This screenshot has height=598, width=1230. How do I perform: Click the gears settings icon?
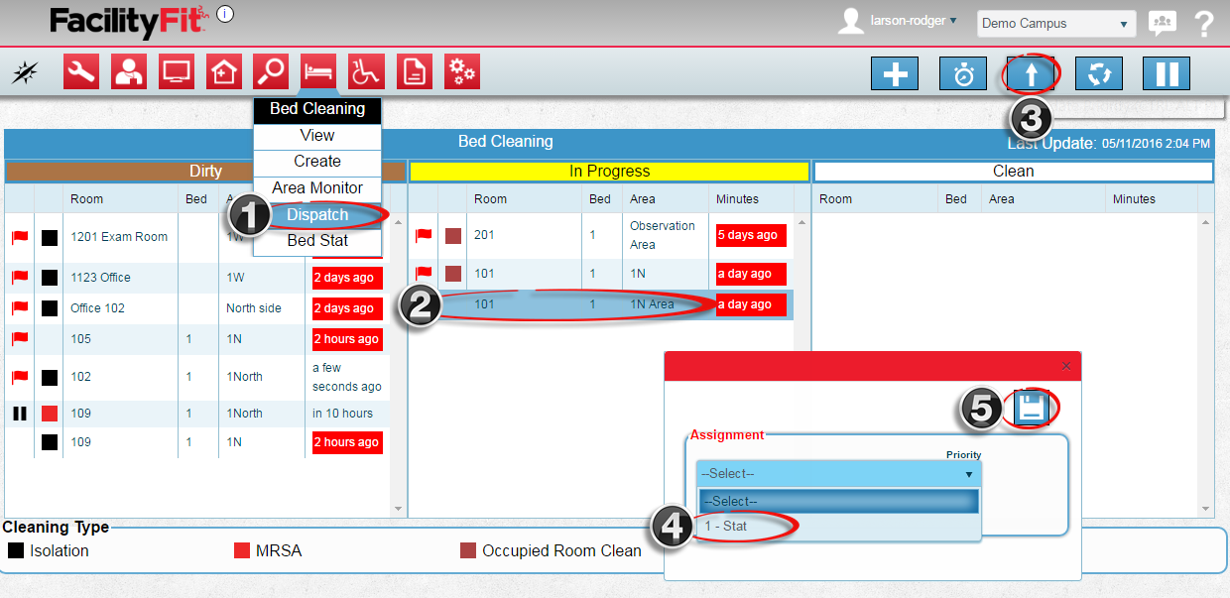(x=461, y=71)
